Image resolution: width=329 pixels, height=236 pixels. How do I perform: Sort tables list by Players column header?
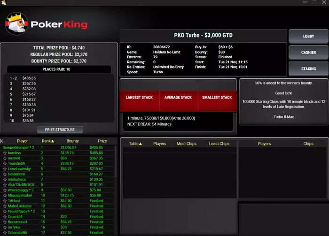(160, 144)
